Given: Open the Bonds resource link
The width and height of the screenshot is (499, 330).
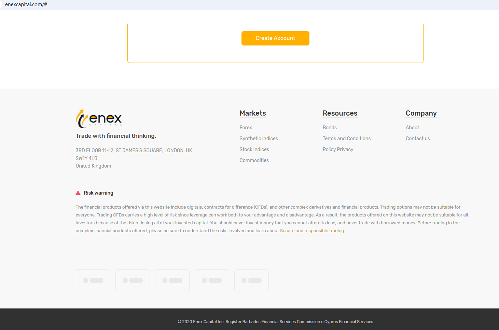Looking at the screenshot, I should coord(330,128).
